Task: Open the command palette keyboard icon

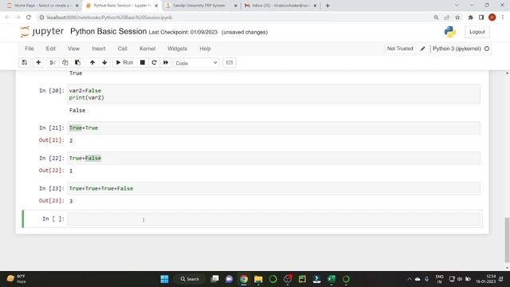Action: tap(229, 62)
